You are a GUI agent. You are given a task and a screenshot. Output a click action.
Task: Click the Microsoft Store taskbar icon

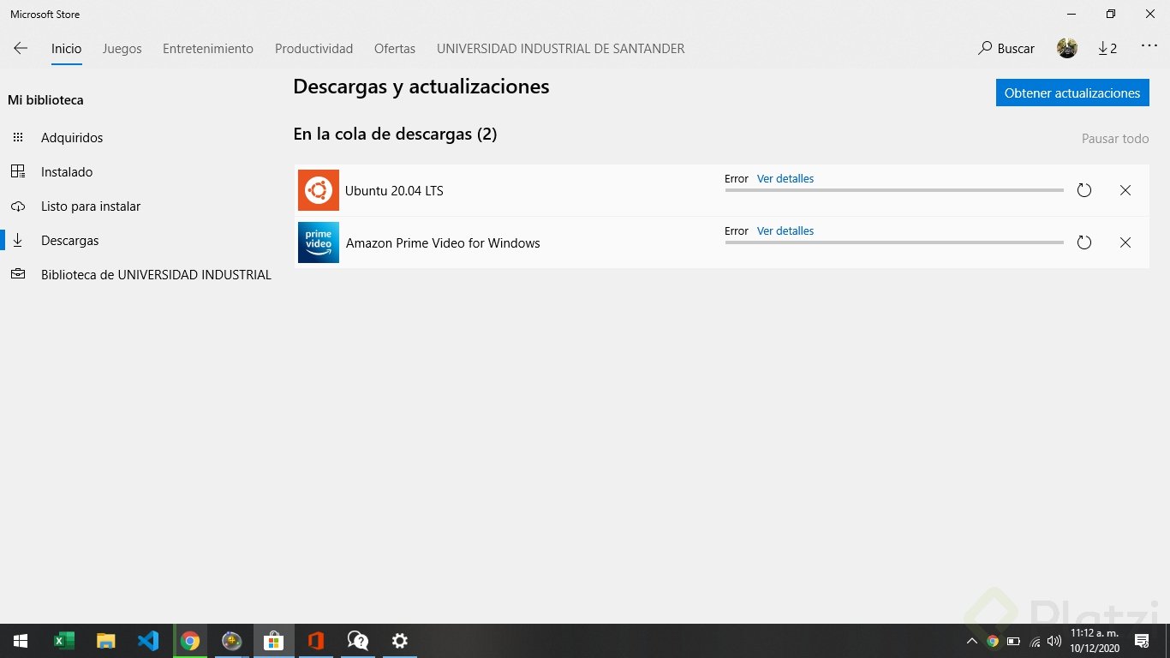coord(273,641)
